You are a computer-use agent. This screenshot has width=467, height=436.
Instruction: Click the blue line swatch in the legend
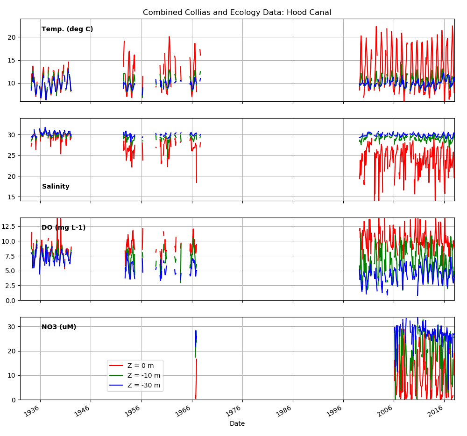point(117,386)
